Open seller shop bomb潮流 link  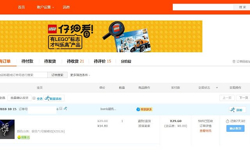click(108, 109)
